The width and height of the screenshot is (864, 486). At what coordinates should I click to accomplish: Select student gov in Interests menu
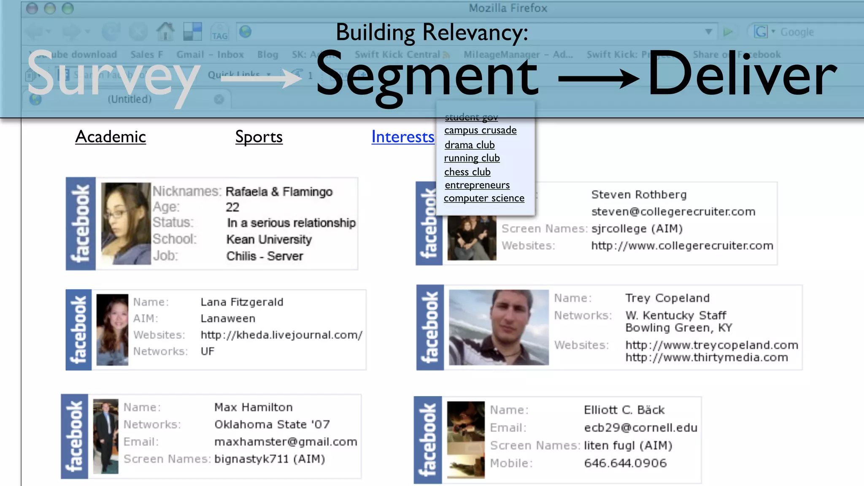(471, 117)
